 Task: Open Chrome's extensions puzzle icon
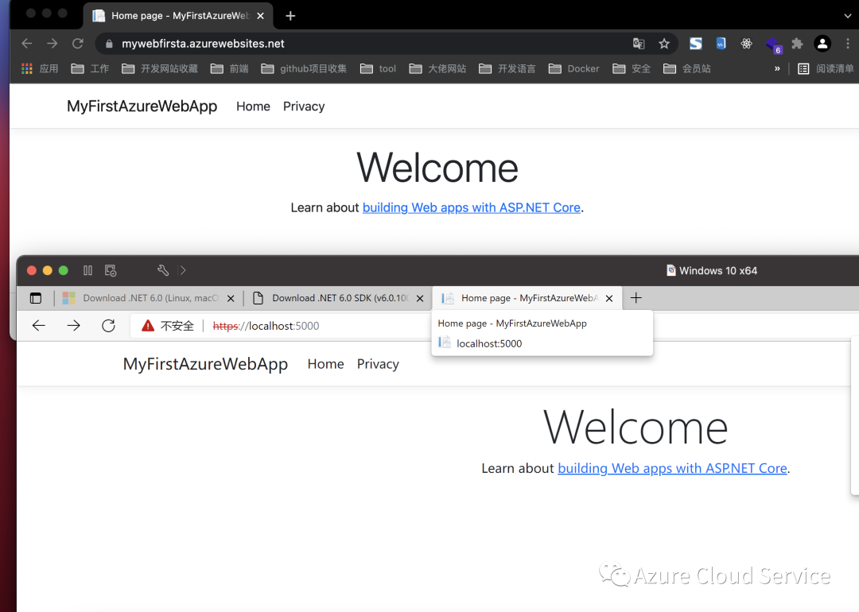point(797,44)
